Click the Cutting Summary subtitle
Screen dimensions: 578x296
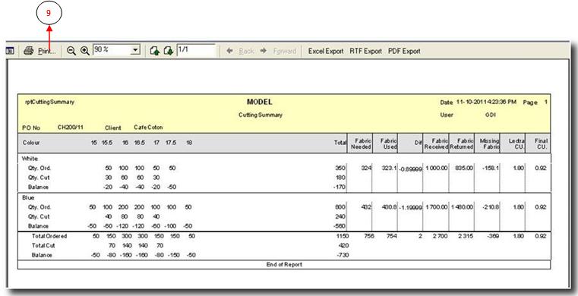[x=261, y=115]
